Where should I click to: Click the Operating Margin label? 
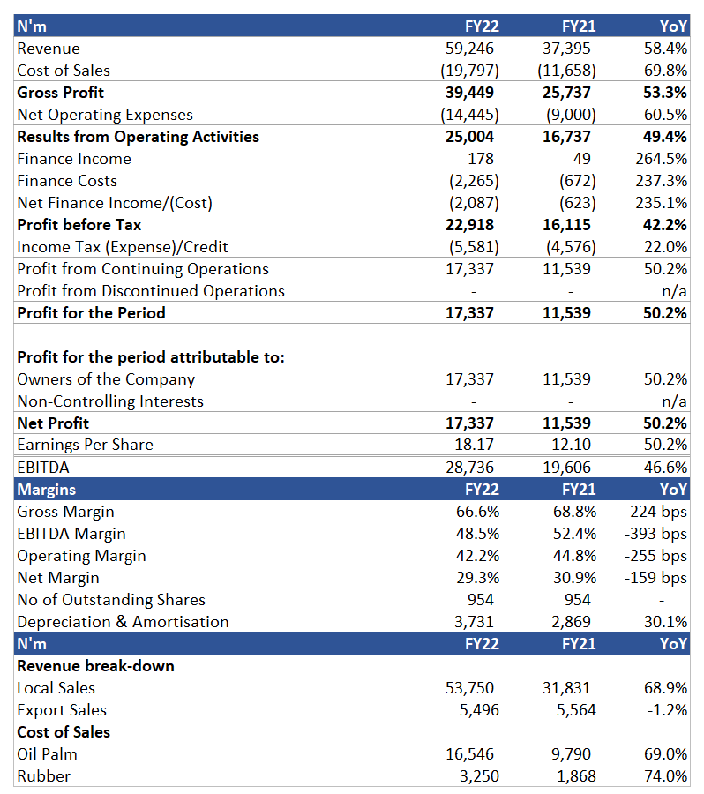click(81, 556)
